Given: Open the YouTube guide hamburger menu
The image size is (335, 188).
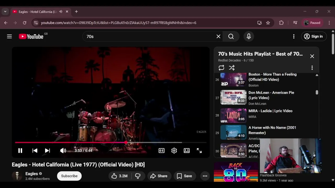Looking at the screenshot, I should point(9,36).
